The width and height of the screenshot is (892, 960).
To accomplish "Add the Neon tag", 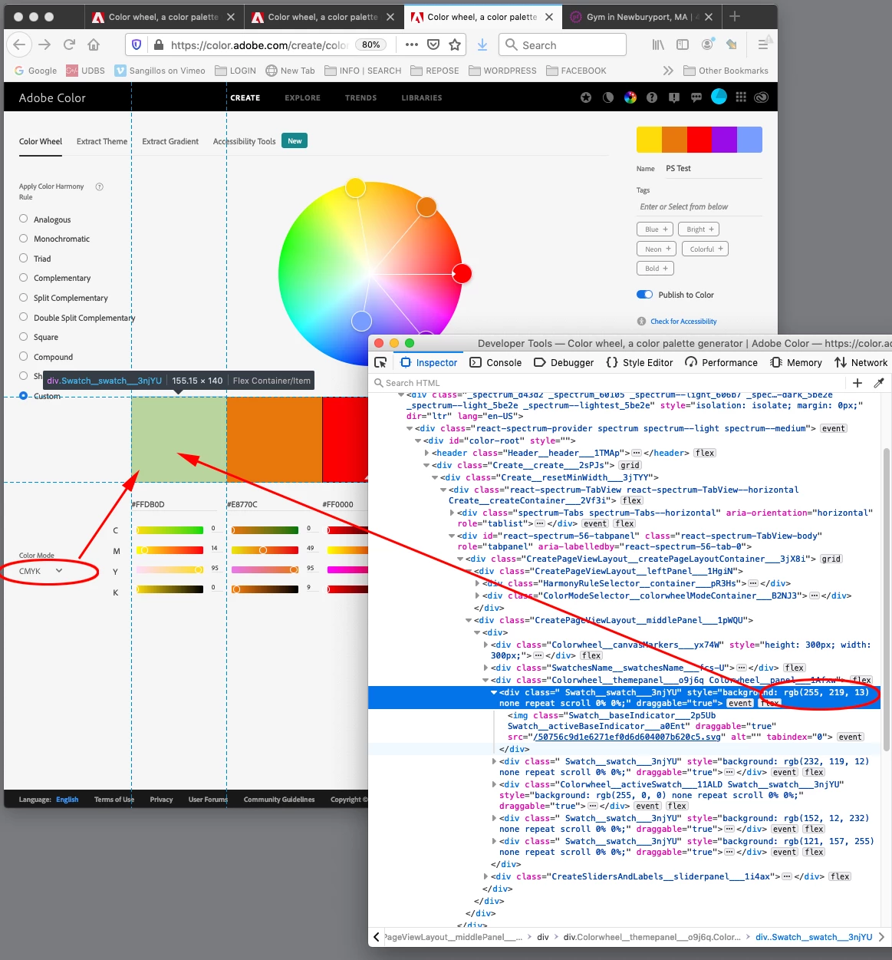I will click(657, 249).
